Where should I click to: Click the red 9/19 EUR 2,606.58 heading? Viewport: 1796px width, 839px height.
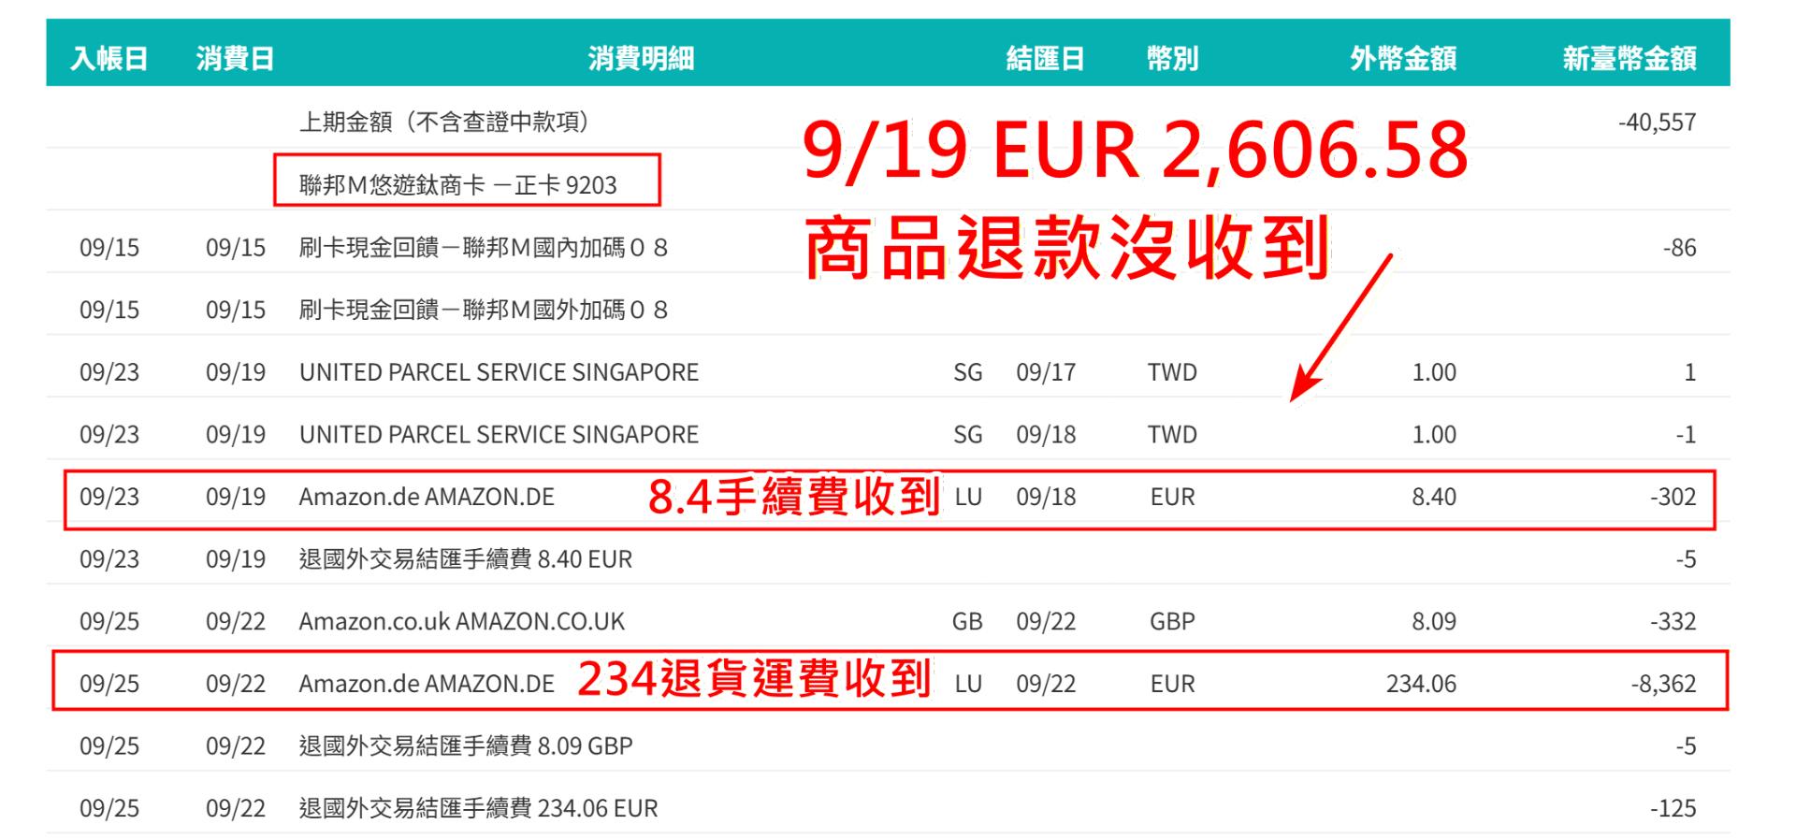click(1135, 150)
